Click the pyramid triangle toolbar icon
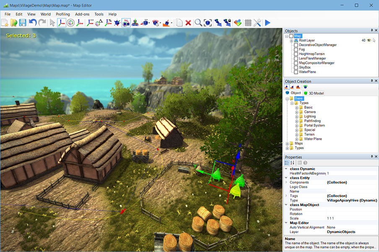The width and height of the screenshot is (379, 252). [x=135, y=23]
